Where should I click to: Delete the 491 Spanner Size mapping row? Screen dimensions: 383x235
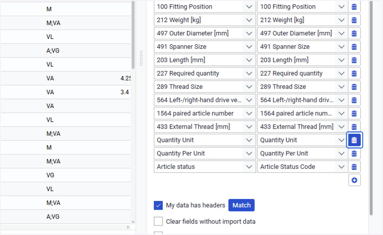coord(354,47)
